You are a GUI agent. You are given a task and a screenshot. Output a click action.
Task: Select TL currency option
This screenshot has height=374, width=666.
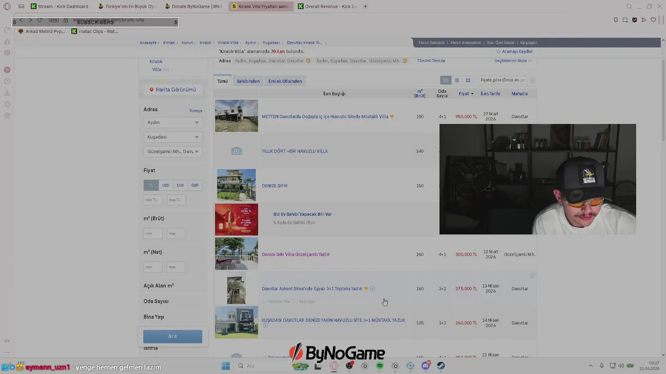coord(151,185)
